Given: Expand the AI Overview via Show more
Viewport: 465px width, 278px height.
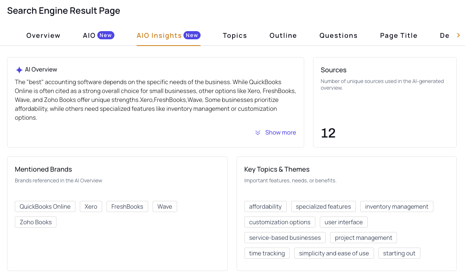Looking at the screenshot, I should pos(280,132).
